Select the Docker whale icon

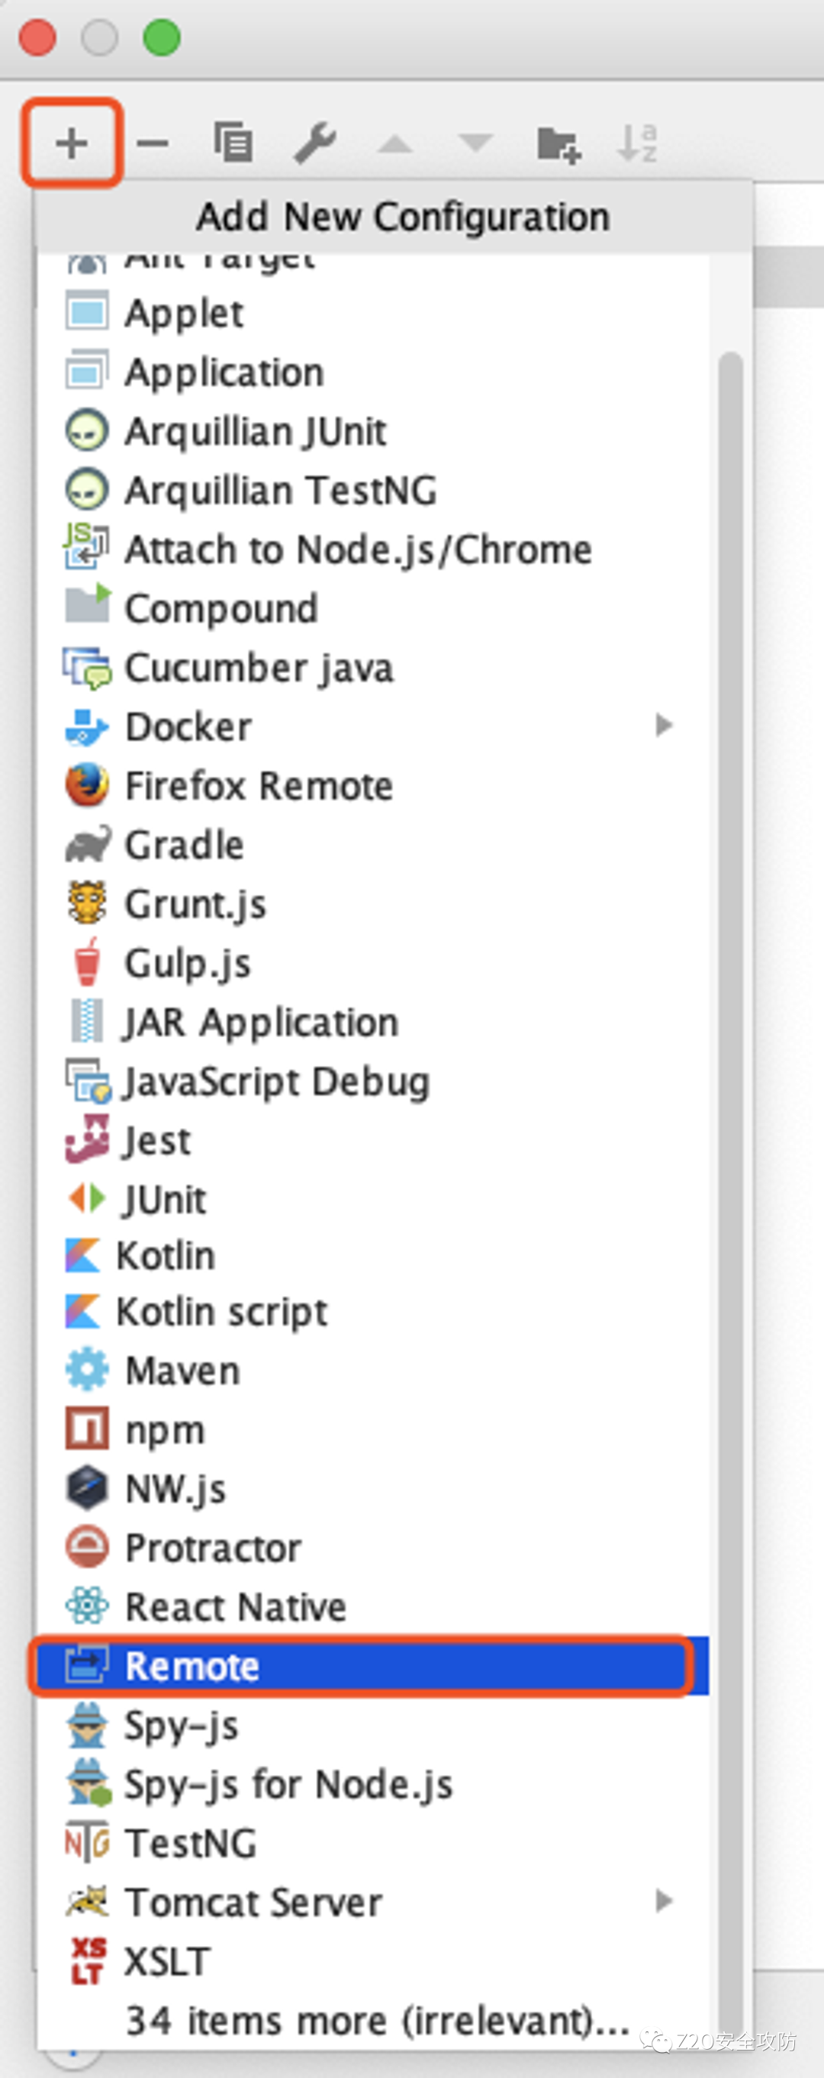pos(86,726)
